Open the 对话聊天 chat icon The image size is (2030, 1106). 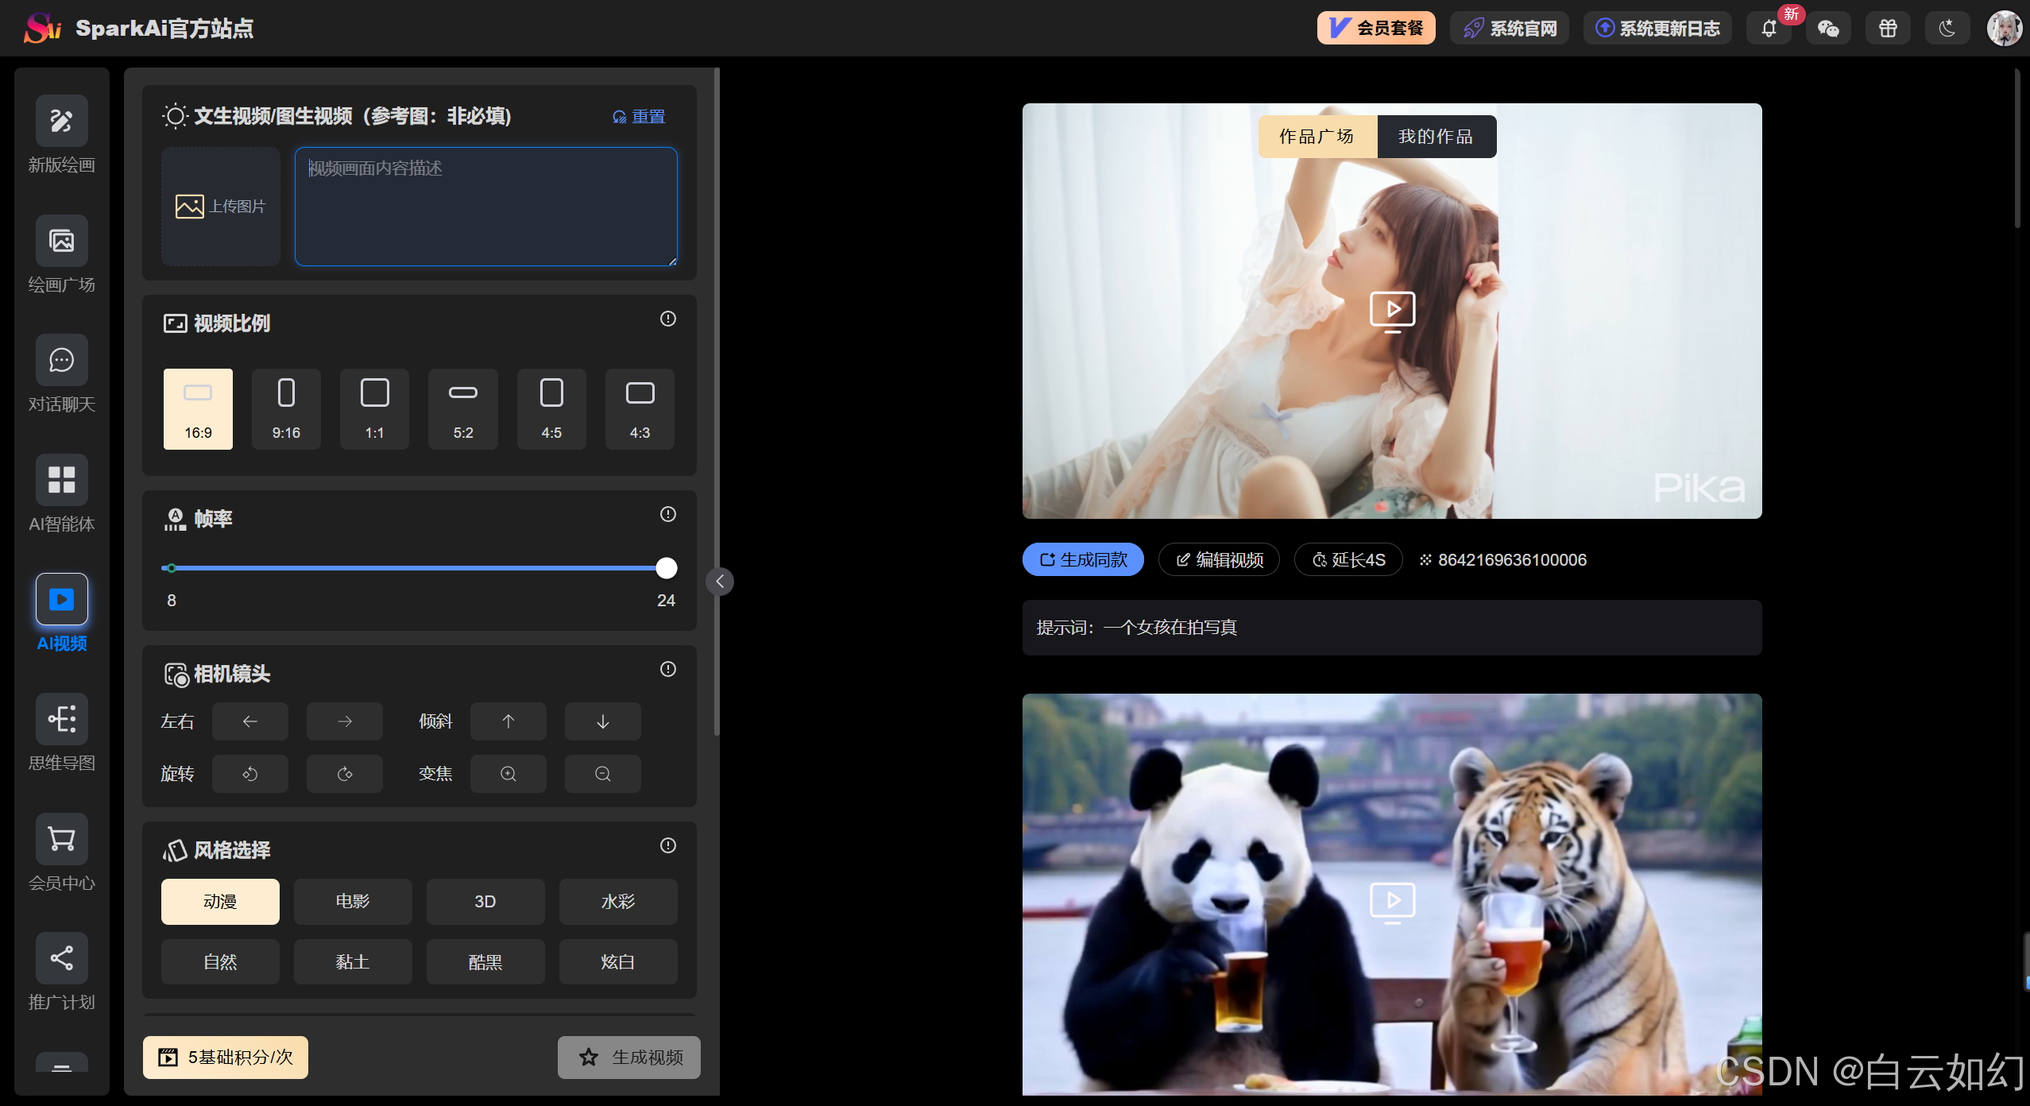pos(61,360)
